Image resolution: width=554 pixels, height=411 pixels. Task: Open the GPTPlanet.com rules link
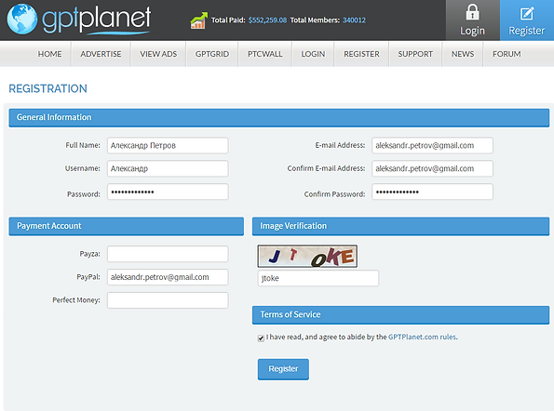click(x=422, y=337)
